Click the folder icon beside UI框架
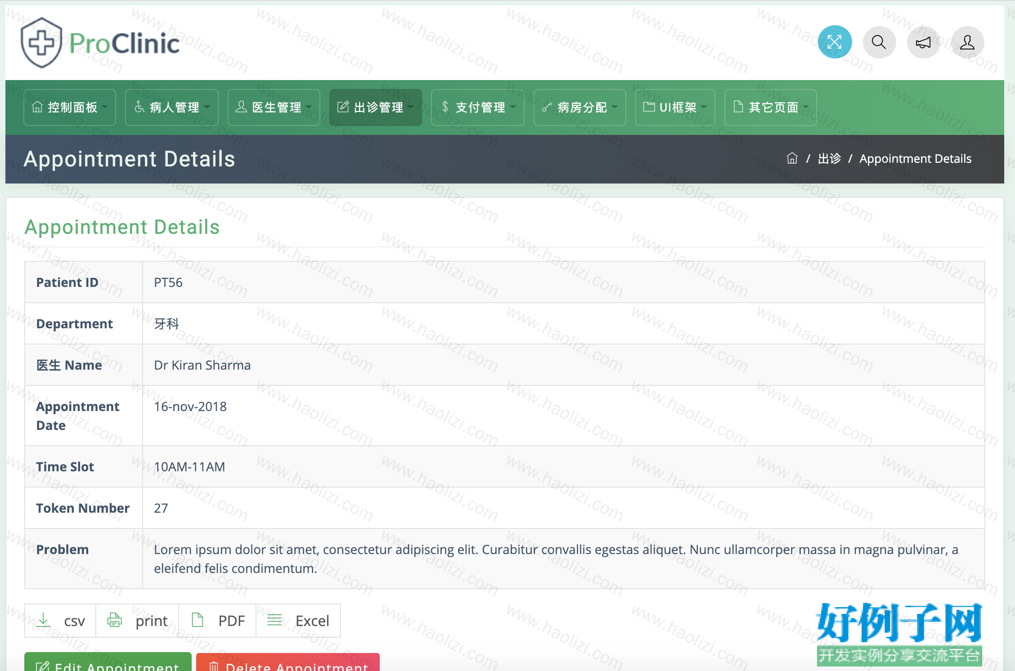 click(649, 107)
